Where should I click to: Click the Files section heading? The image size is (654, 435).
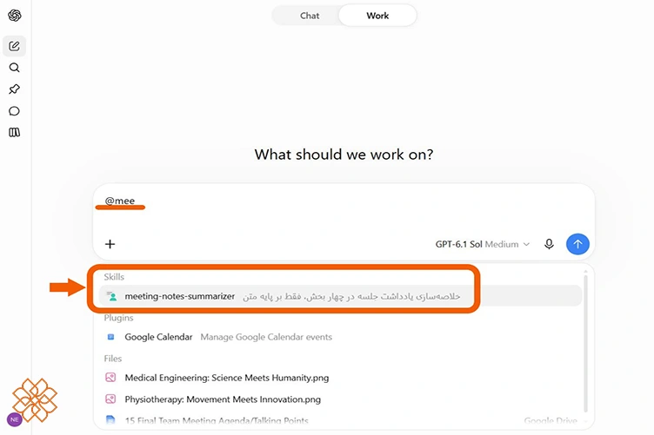pos(112,359)
